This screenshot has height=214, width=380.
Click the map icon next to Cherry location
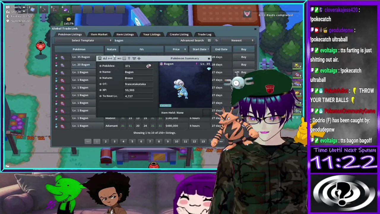(x=8, y=7)
